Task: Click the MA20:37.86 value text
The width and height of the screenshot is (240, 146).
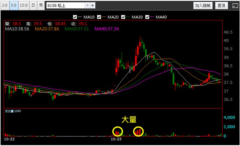Action: [x=47, y=29]
